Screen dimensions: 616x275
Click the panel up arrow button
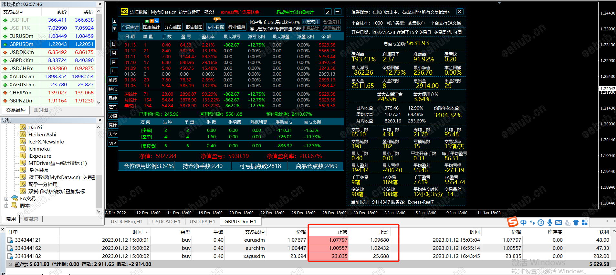114,22
